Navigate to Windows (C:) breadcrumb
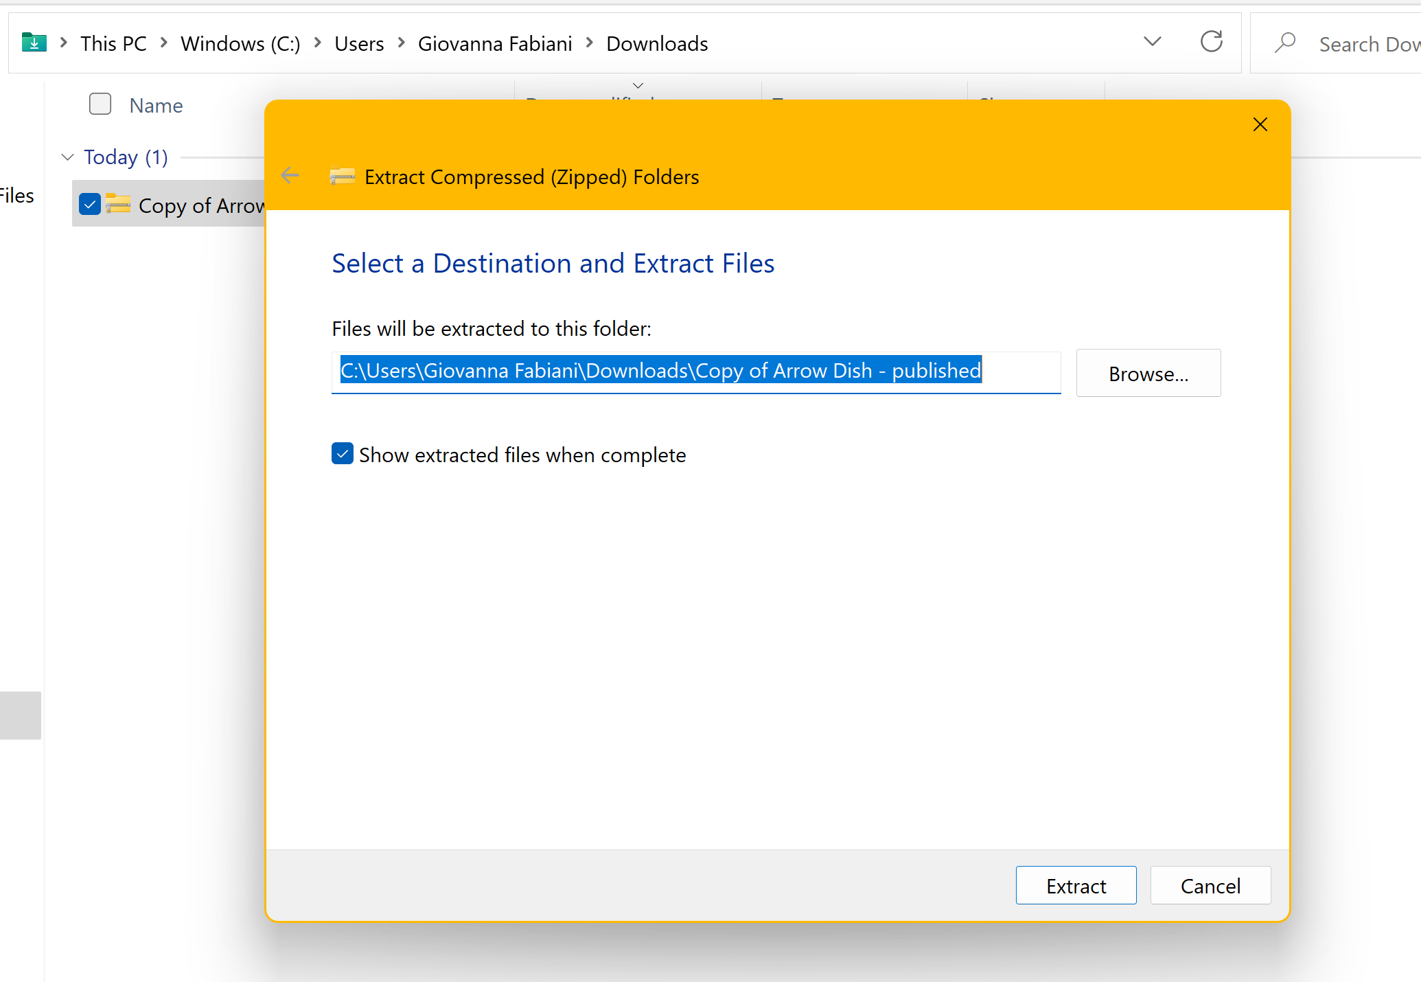The height and width of the screenshot is (982, 1421). [240, 44]
